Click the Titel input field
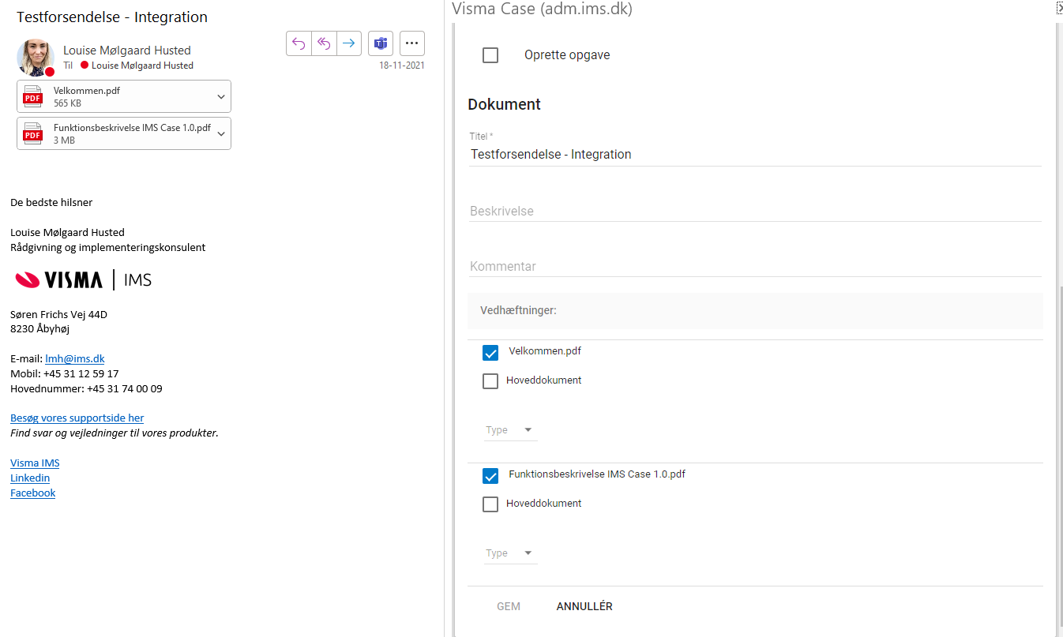 click(755, 155)
